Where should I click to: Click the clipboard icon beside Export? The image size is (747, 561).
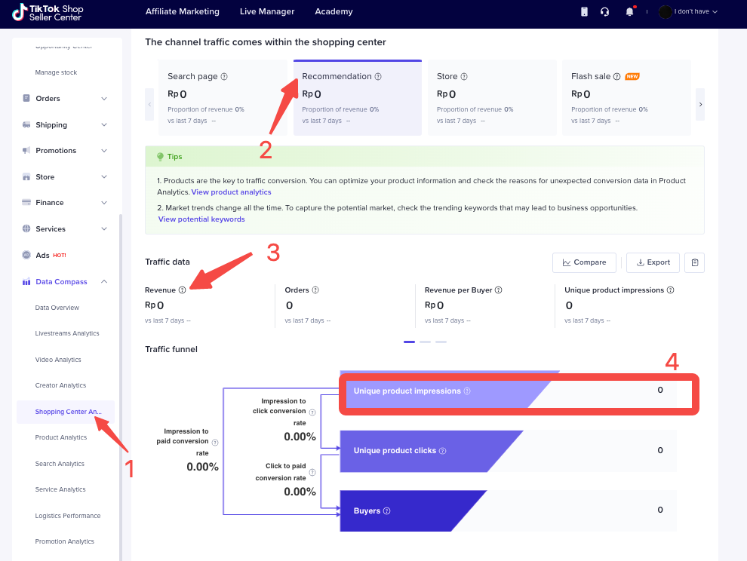click(x=694, y=262)
